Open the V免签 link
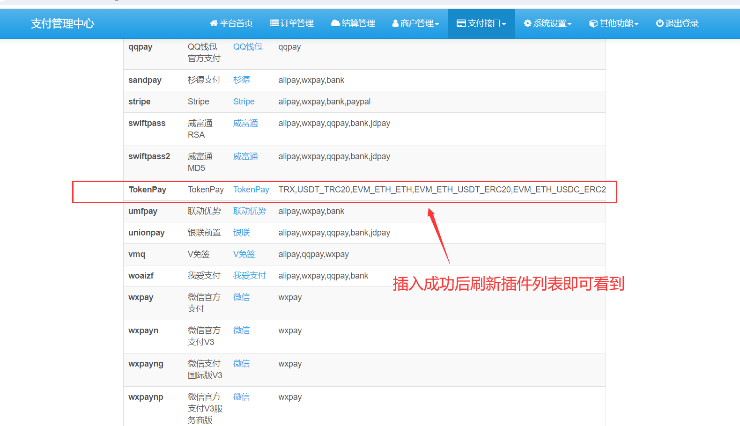The height and width of the screenshot is (426, 740). click(244, 254)
